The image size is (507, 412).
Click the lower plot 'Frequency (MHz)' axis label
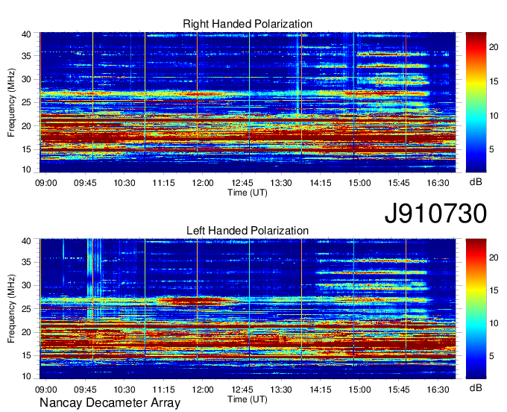pos(11,309)
